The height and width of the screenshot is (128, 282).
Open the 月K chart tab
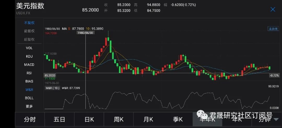click(148, 119)
